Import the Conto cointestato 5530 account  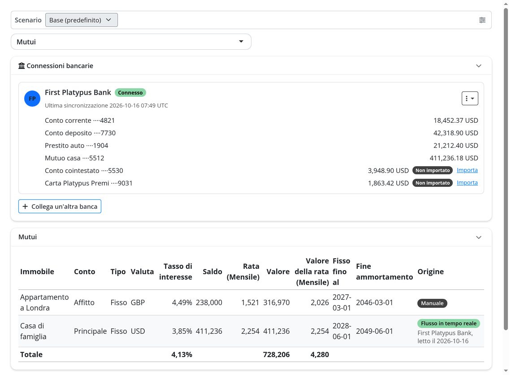point(467,170)
